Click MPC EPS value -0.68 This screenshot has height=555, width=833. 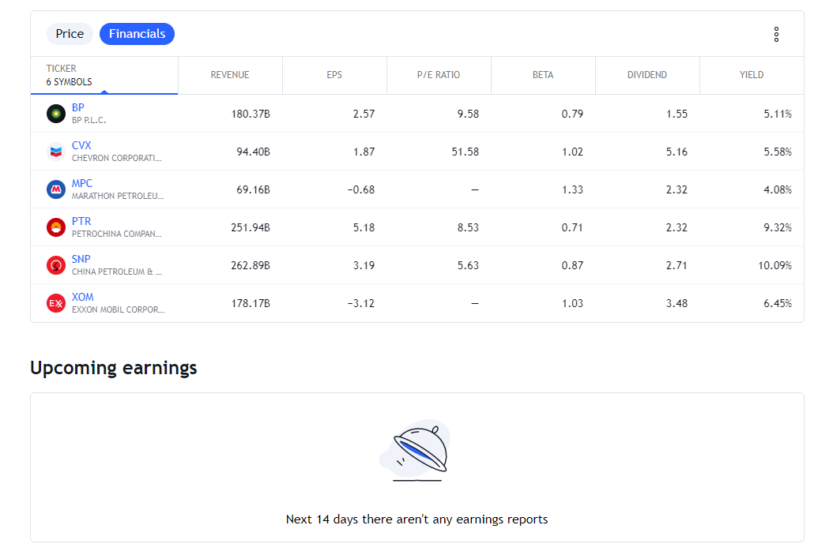coord(361,190)
